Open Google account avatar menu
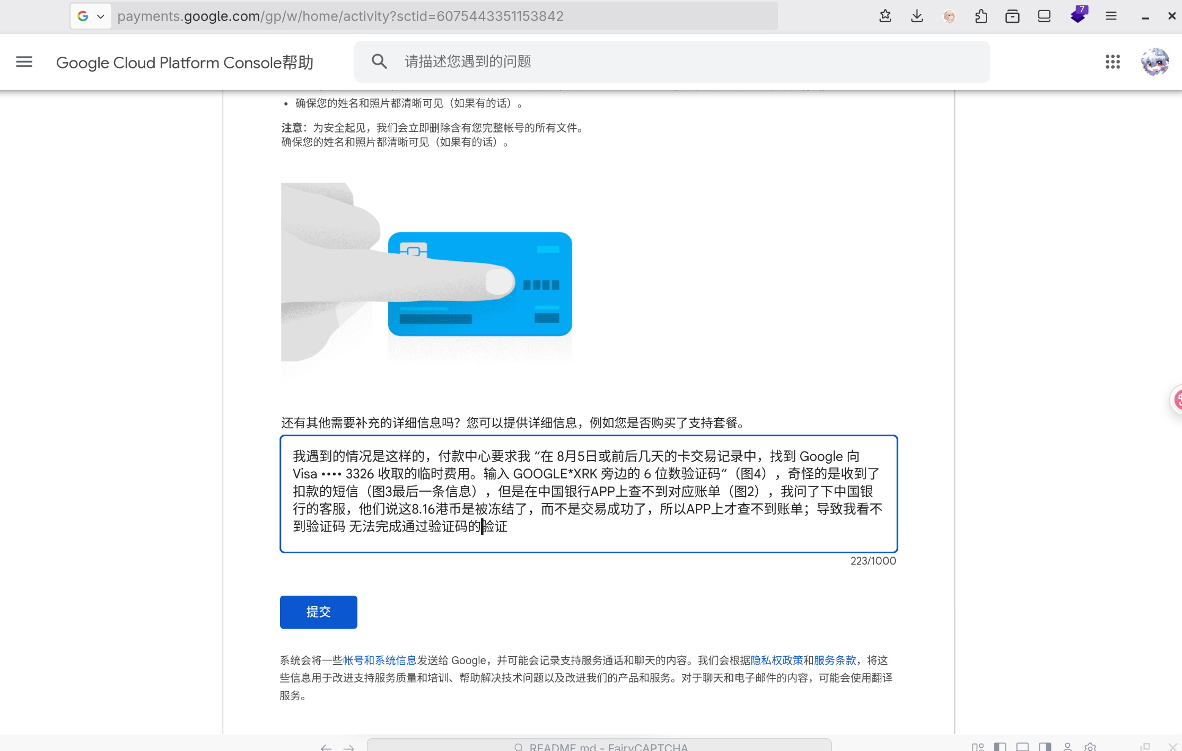The width and height of the screenshot is (1182, 751). tap(1154, 62)
